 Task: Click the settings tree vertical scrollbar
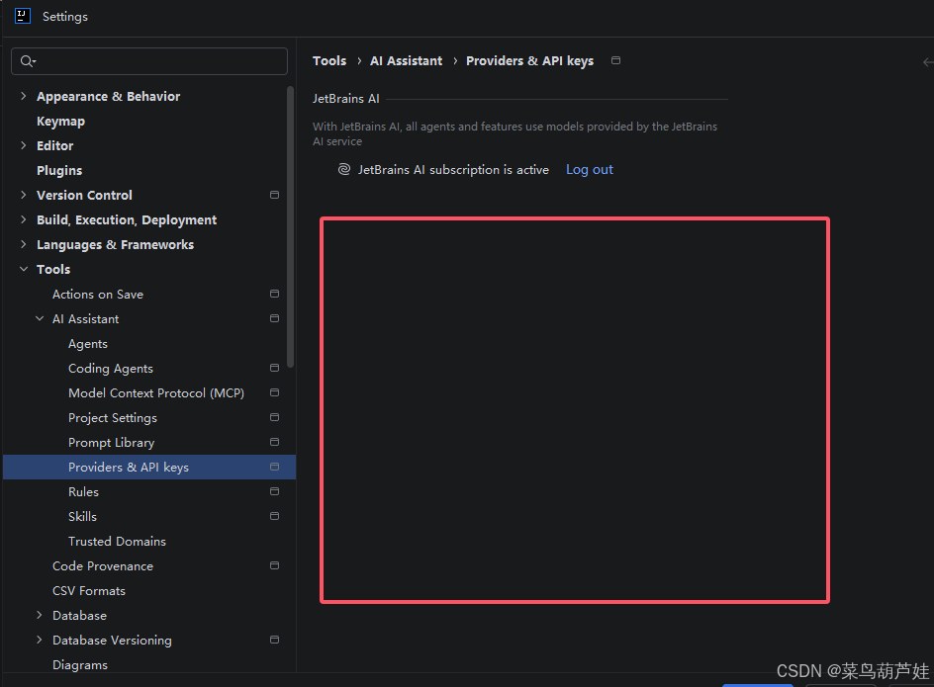tap(291, 226)
